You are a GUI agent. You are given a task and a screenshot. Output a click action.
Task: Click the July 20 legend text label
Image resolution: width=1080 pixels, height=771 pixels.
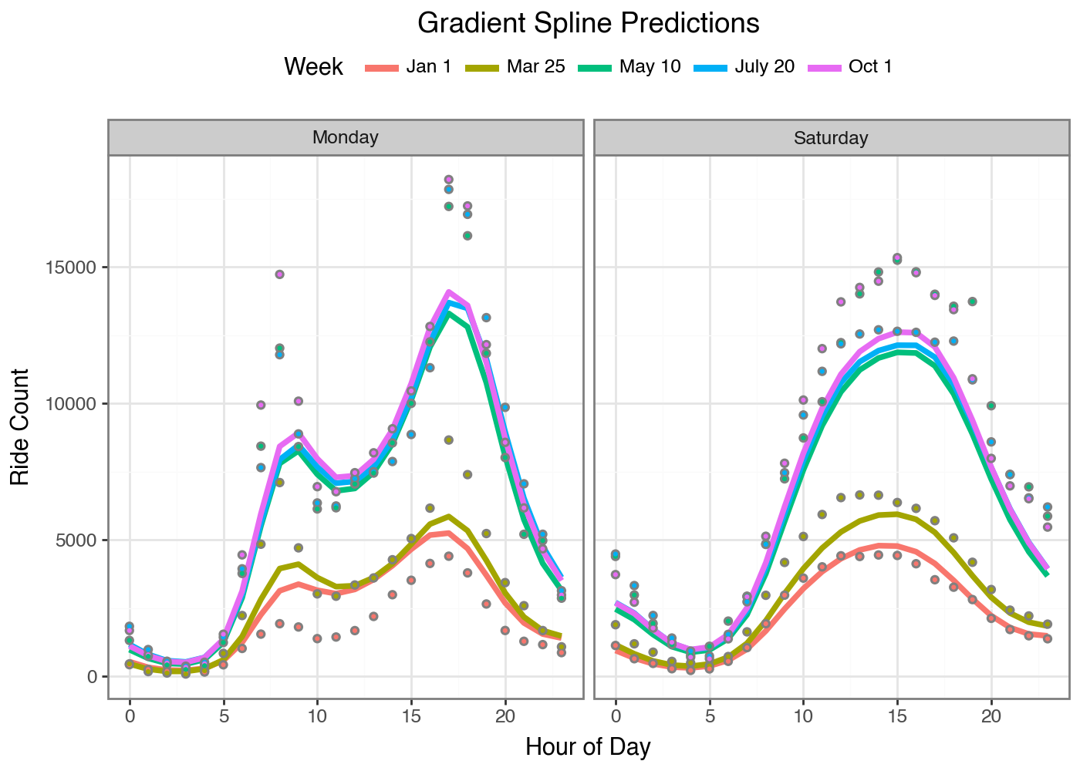[x=764, y=67]
